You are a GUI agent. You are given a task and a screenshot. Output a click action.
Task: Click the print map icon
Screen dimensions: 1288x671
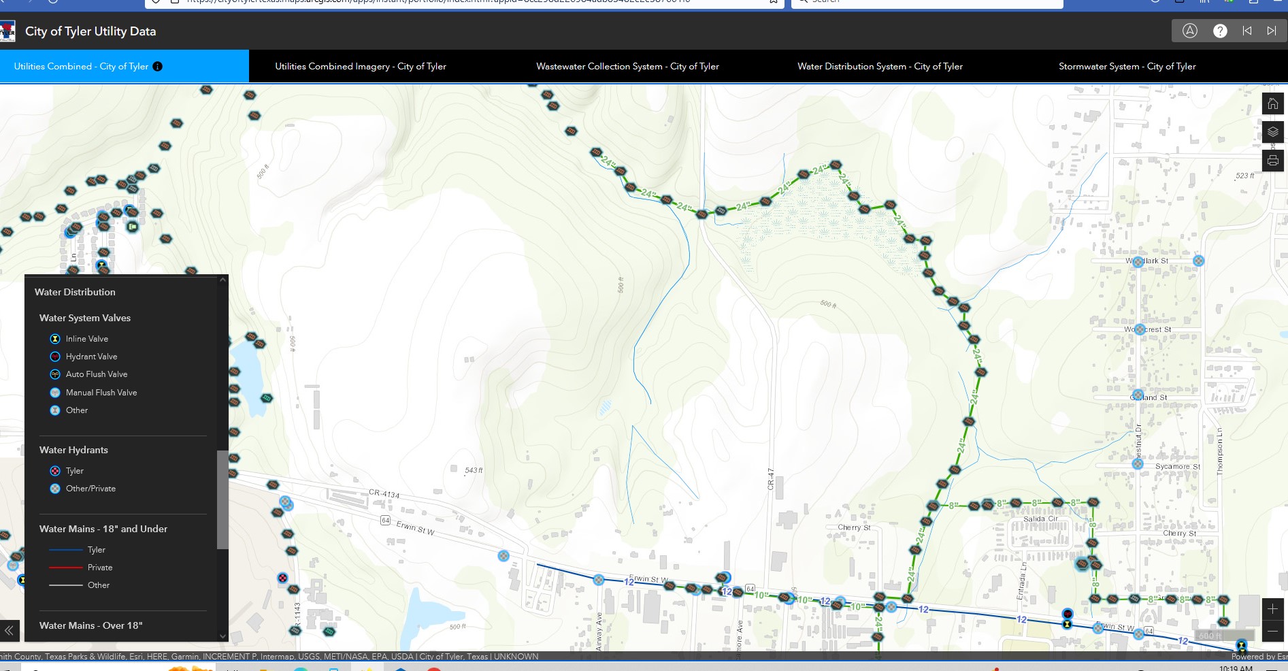point(1272,161)
